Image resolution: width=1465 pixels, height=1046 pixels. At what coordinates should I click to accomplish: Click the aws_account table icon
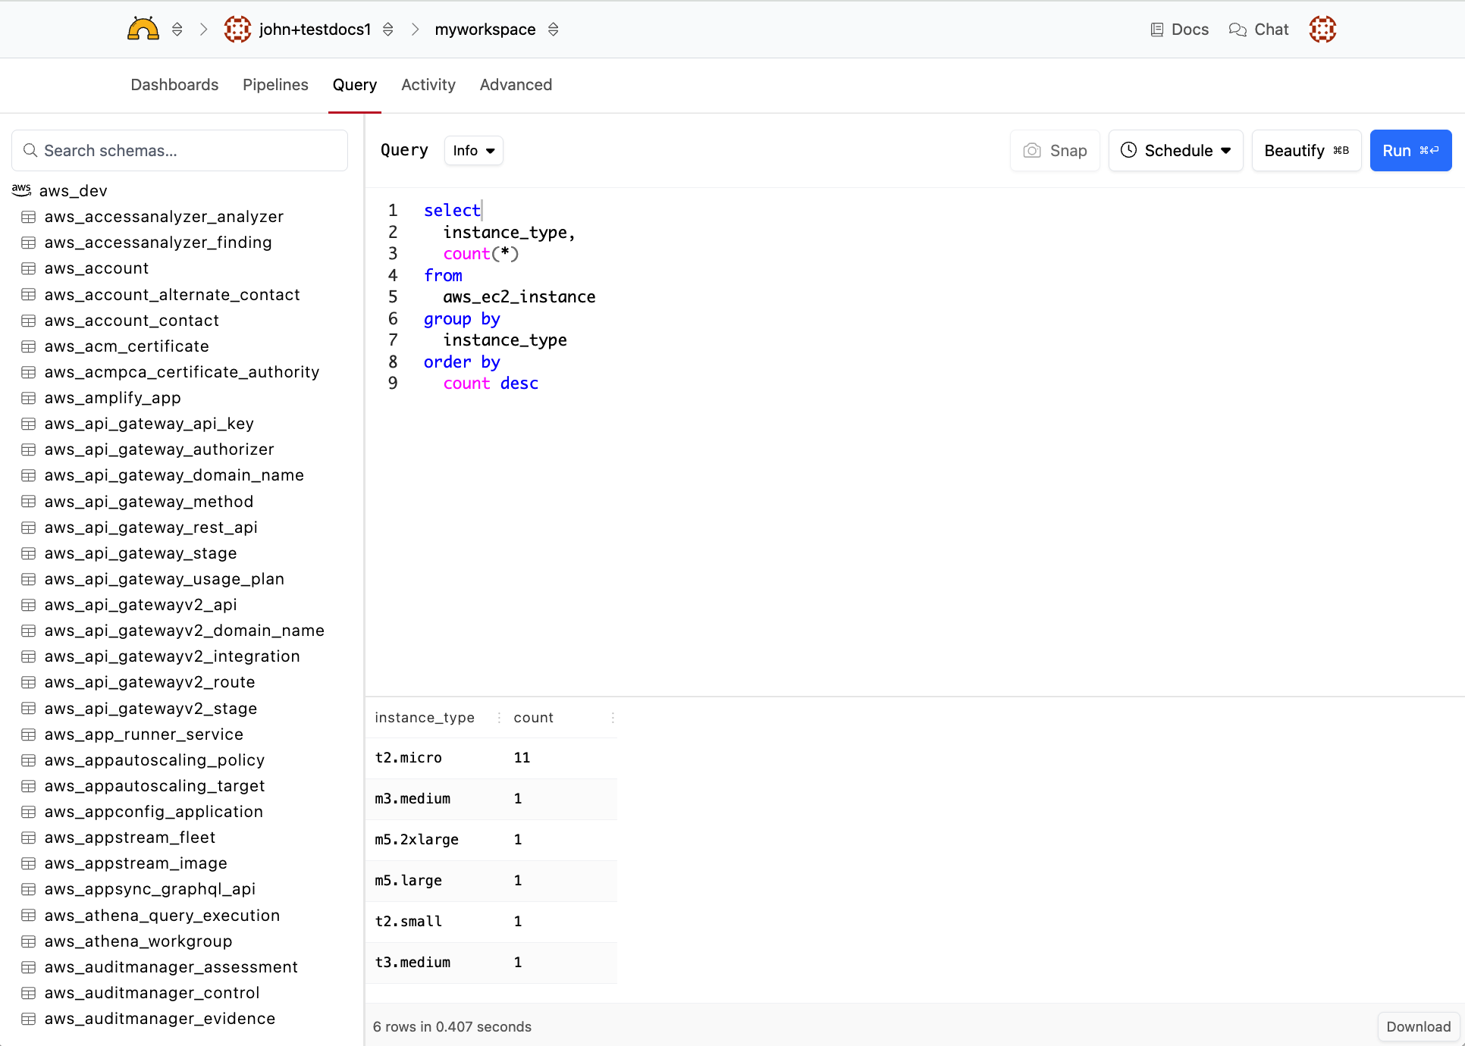(x=29, y=268)
